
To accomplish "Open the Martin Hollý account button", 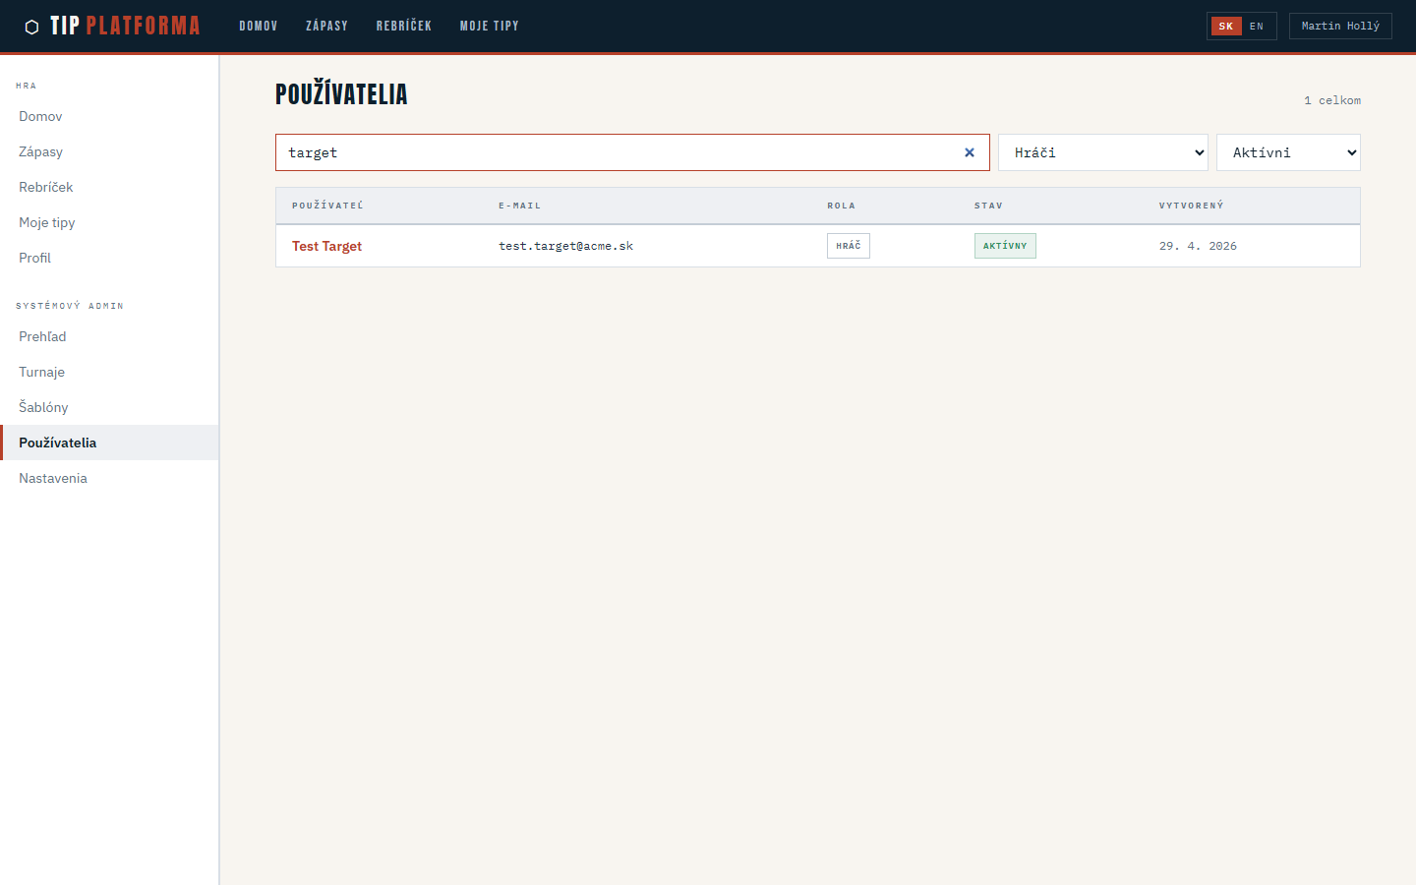I will pyautogui.click(x=1339, y=26).
